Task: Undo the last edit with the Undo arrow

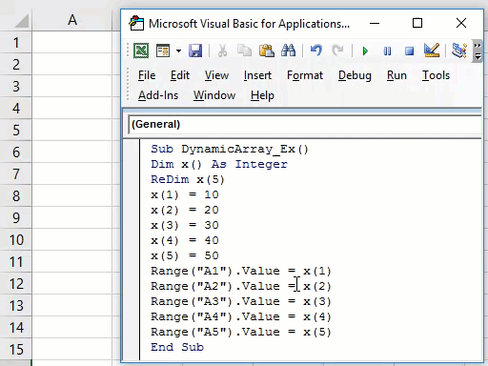Action: [x=316, y=51]
